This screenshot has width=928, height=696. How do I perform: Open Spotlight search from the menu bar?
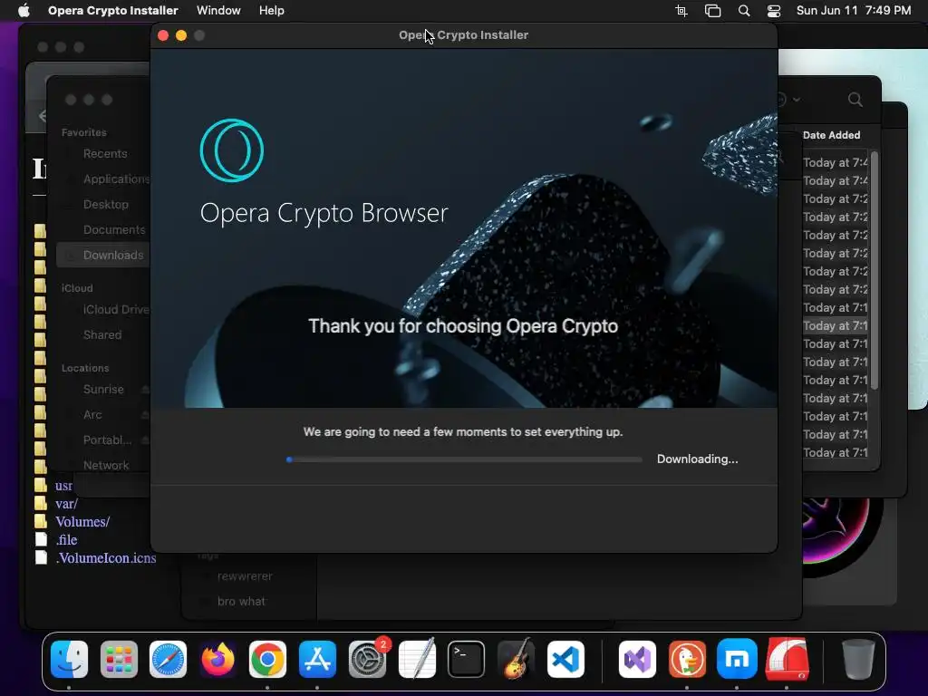click(x=744, y=11)
